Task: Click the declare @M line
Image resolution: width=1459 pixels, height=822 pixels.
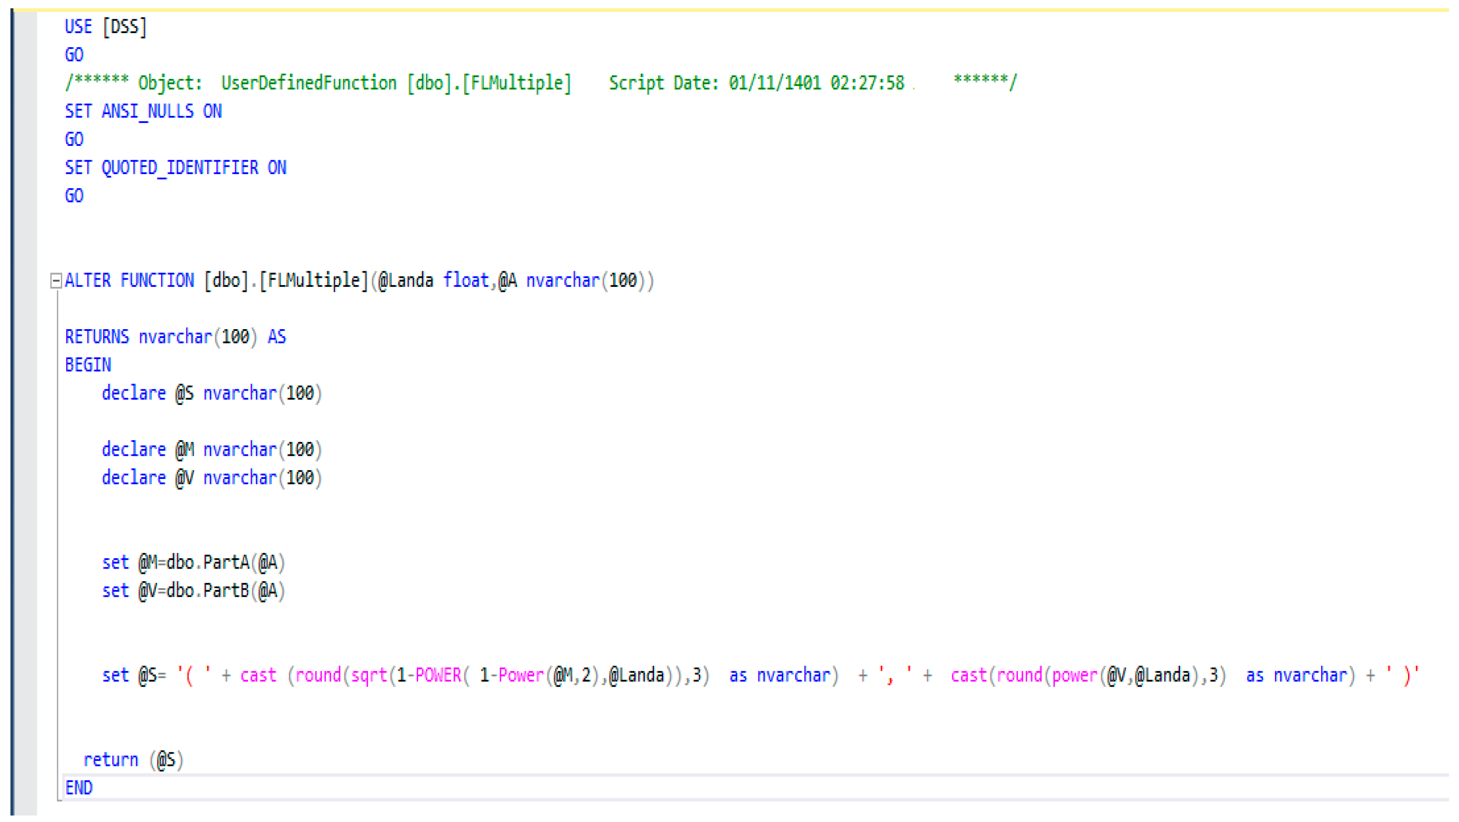Action: click(x=211, y=450)
